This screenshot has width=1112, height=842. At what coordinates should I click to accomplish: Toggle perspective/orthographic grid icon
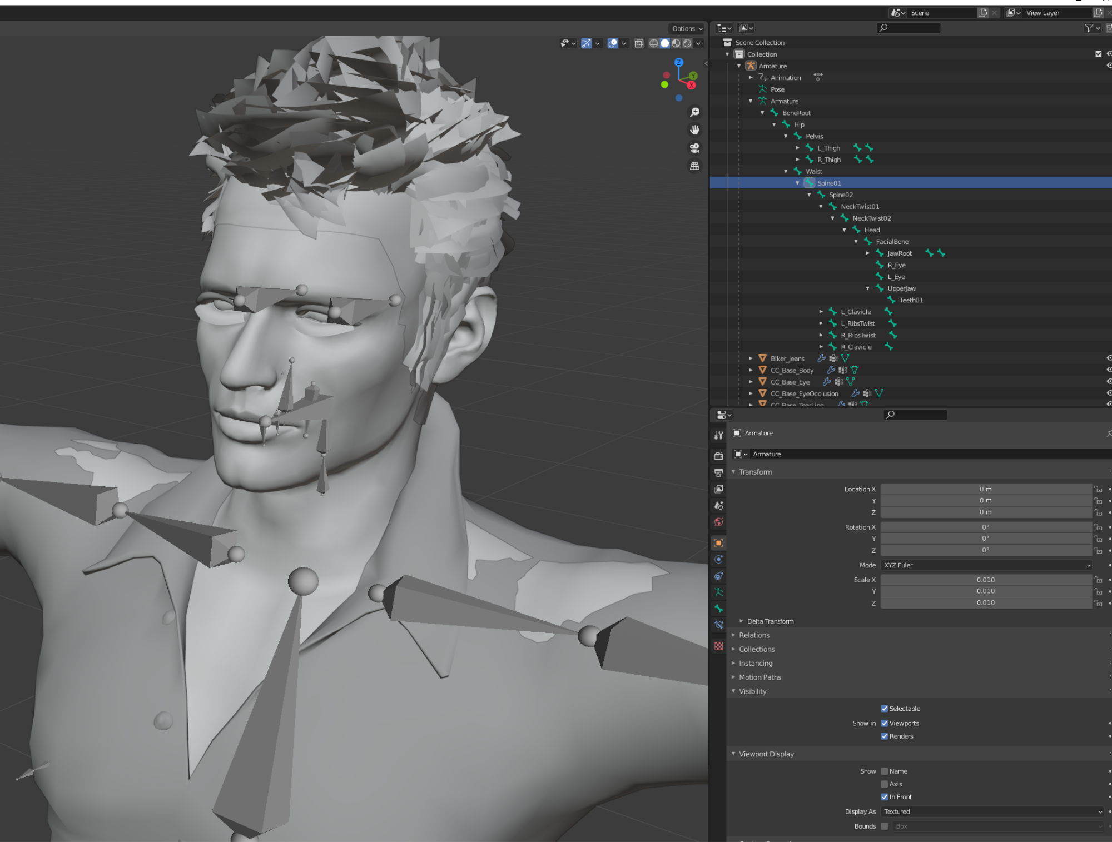pyautogui.click(x=694, y=166)
